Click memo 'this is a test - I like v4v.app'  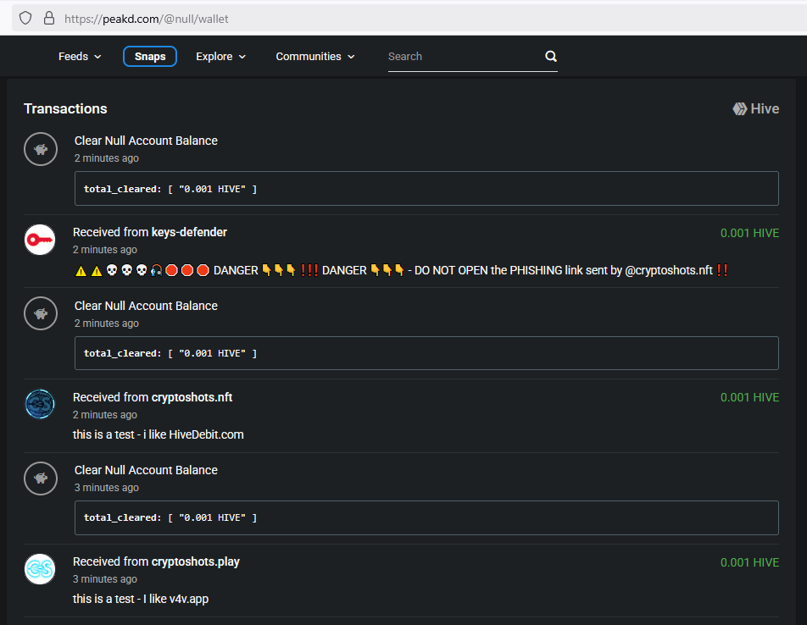coord(141,600)
